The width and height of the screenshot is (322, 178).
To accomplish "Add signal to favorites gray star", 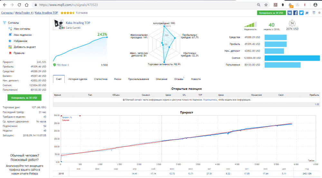I will 319,13.
